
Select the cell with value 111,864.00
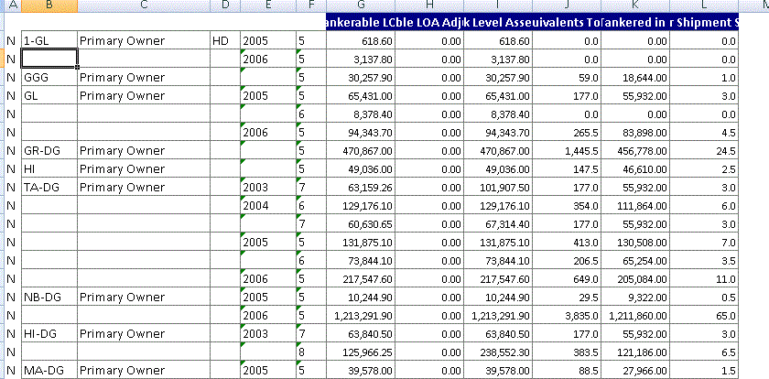[x=635, y=205]
